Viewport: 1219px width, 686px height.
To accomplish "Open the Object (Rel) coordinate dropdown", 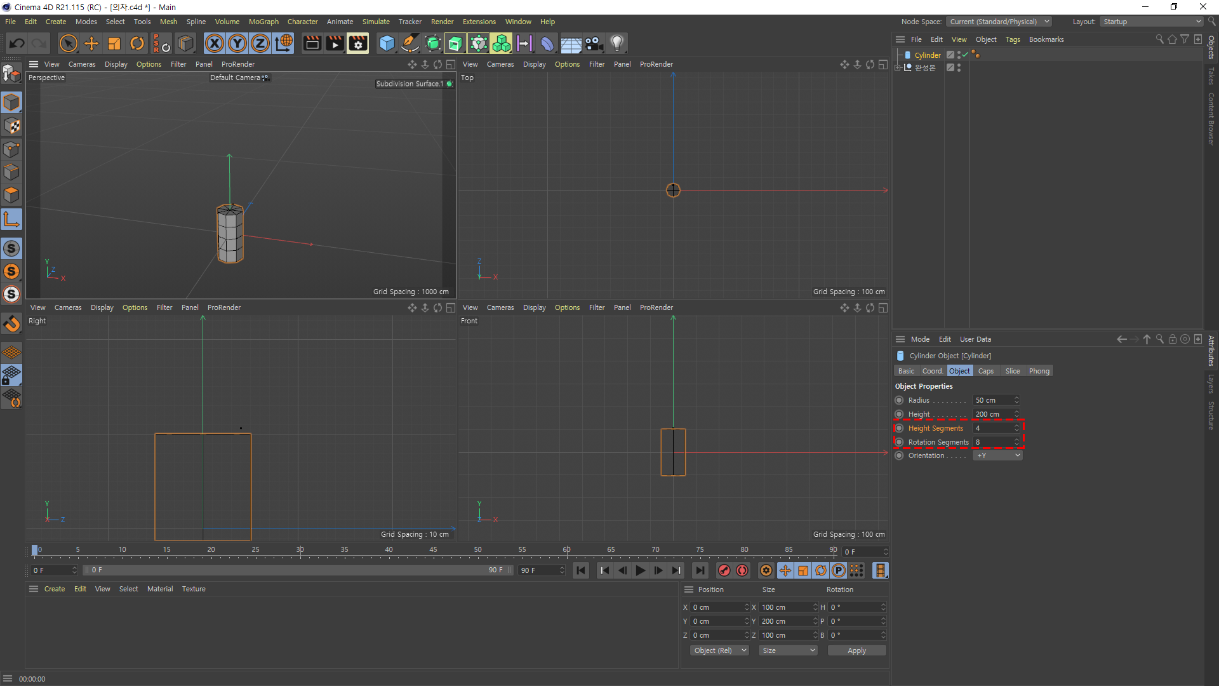I will [x=719, y=650].
